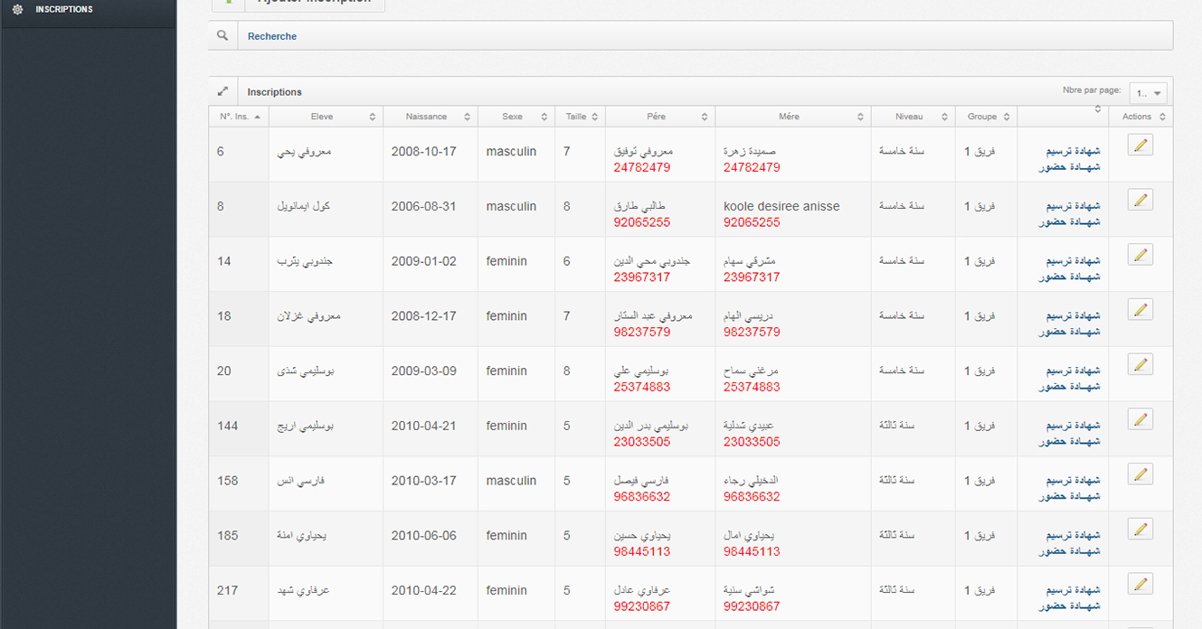Click mother name koole desiree anisse

click(781, 206)
